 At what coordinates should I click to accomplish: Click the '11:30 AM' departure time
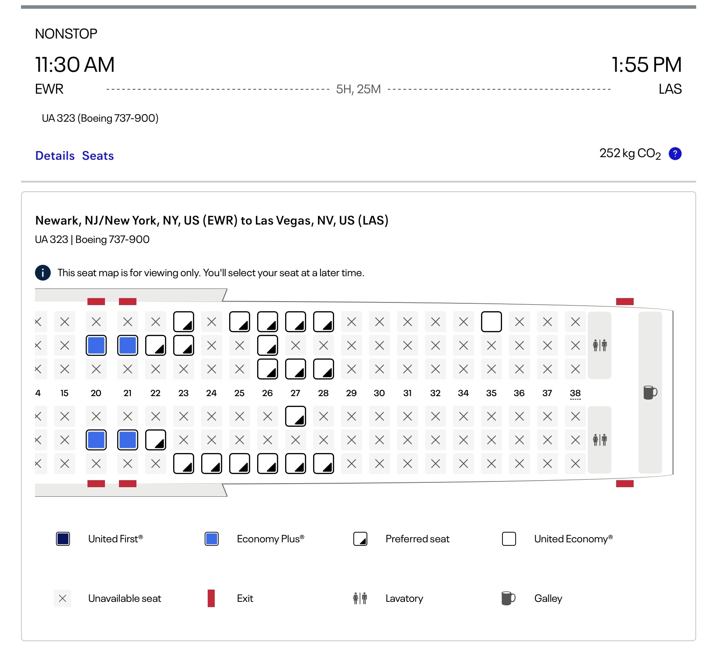[x=75, y=65]
